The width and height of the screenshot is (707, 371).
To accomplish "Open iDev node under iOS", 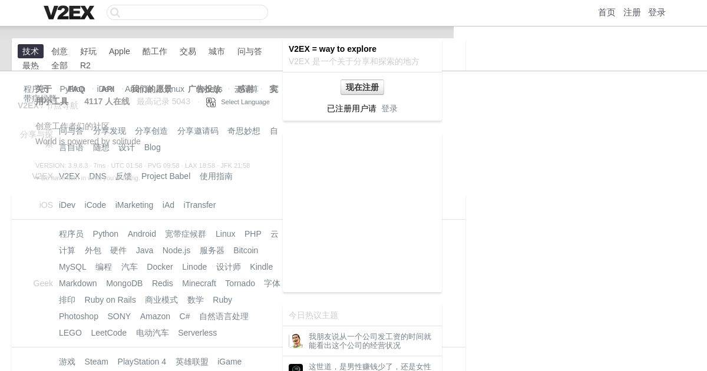I will [67, 205].
